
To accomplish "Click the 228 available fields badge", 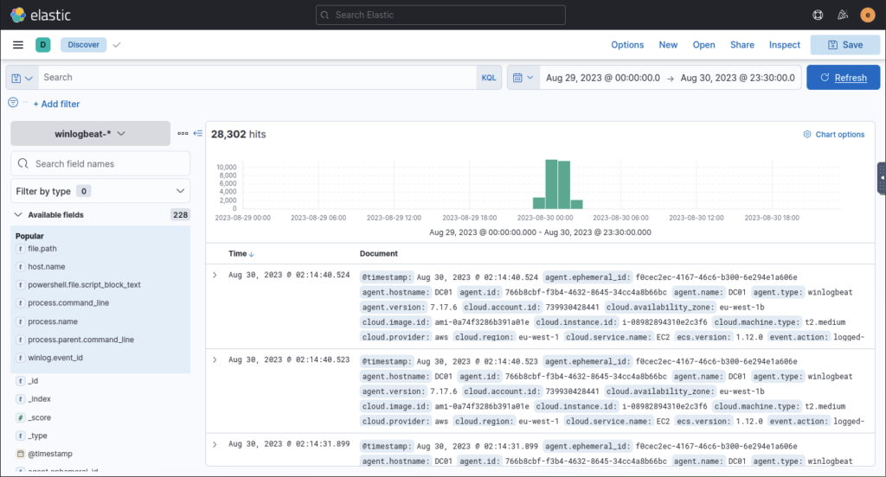I will [x=180, y=214].
